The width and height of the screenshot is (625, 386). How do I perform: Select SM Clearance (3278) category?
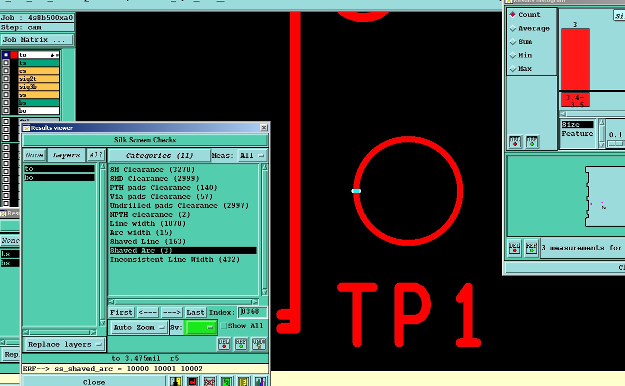point(152,170)
